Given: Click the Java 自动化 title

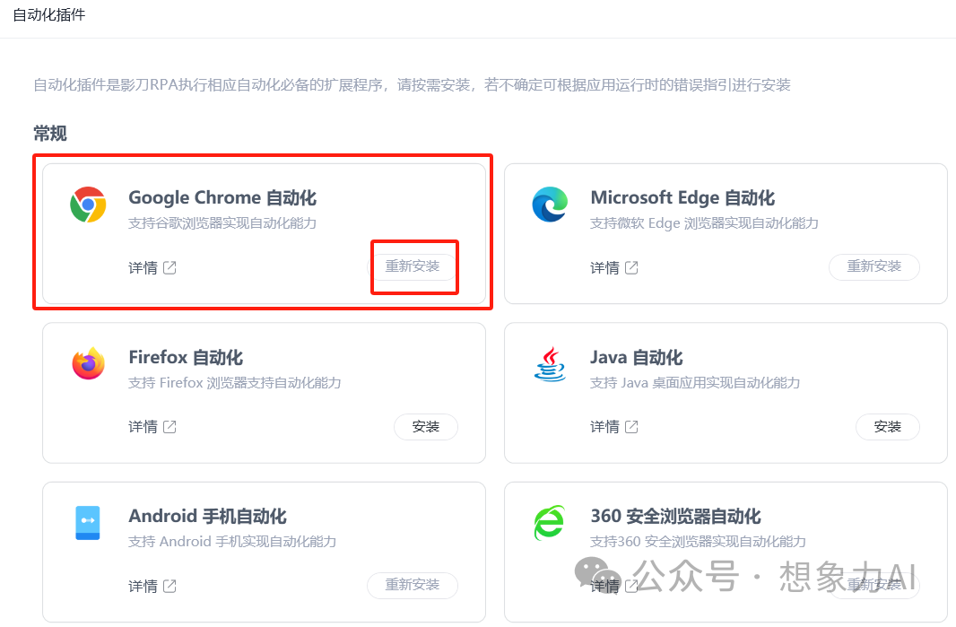Looking at the screenshot, I should point(637,357).
